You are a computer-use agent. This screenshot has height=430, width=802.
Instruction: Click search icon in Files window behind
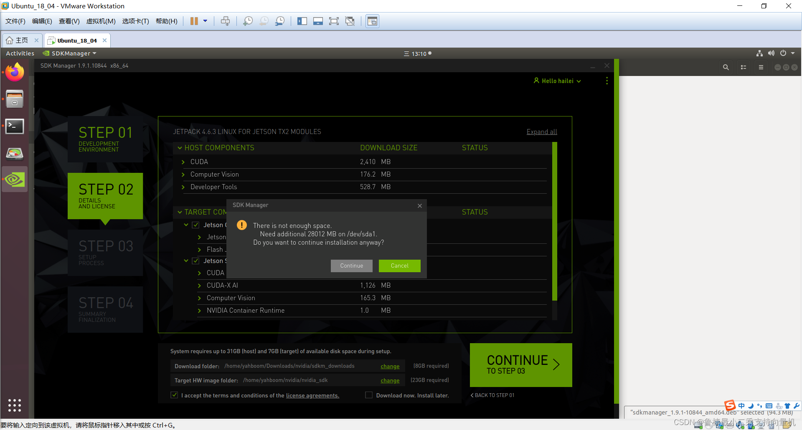click(726, 67)
